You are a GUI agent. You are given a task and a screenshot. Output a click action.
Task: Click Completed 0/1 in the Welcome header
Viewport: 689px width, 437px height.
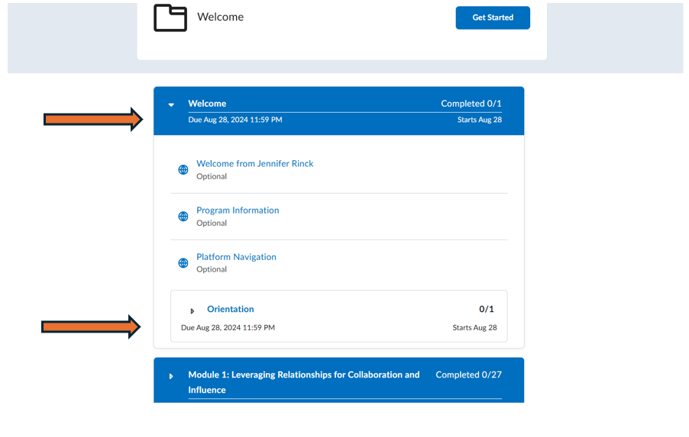(471, 104)
